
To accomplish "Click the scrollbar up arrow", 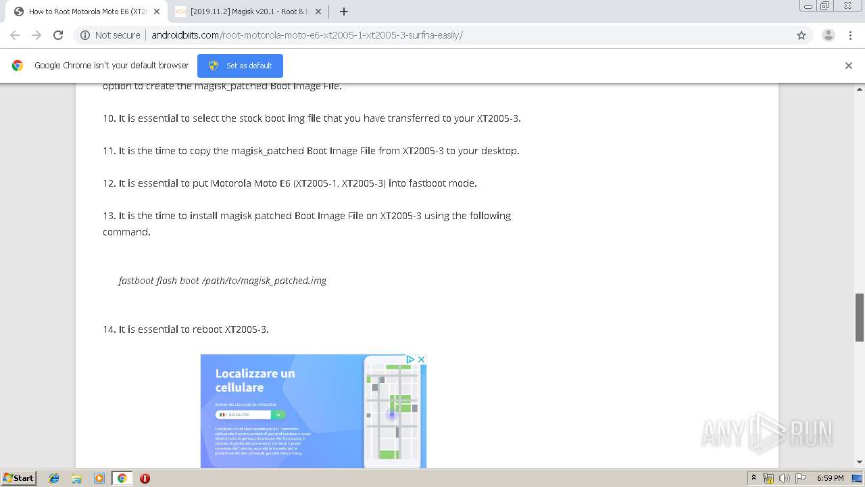I will tap(860, 89).
